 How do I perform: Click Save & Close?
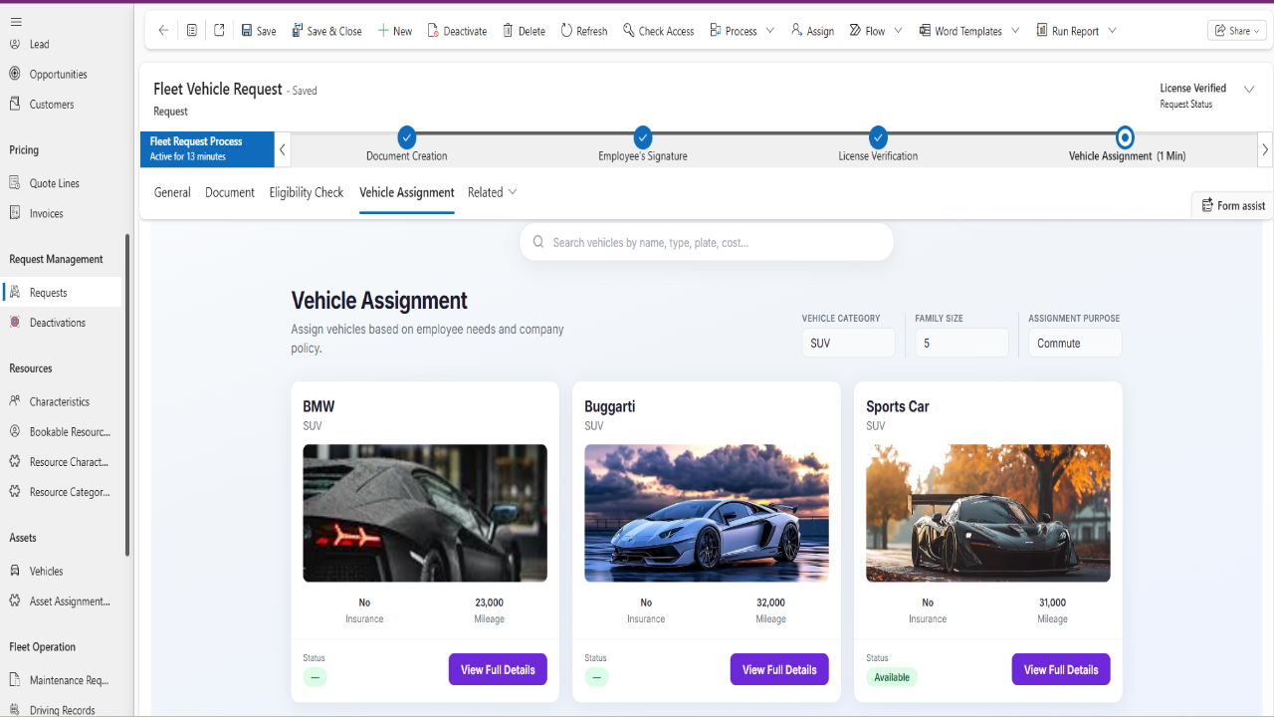pos(326,31)
